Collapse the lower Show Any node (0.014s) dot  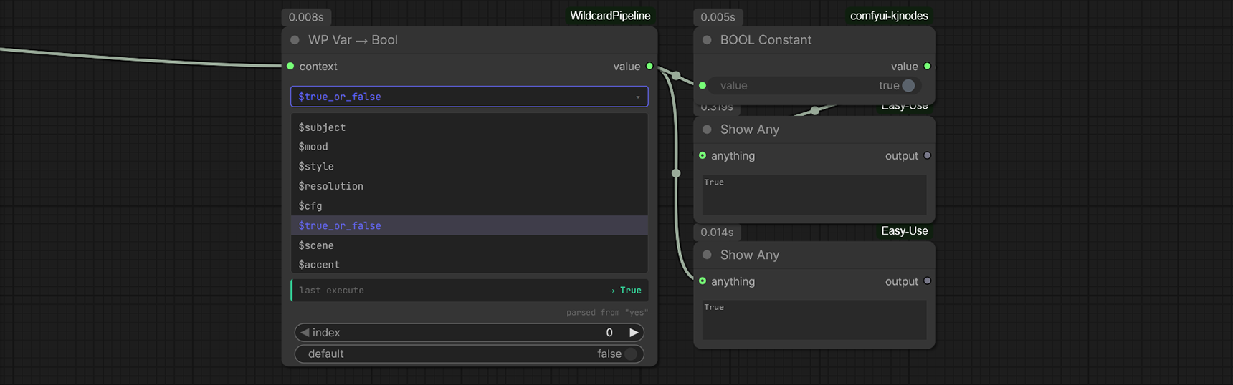click(707, 255)
